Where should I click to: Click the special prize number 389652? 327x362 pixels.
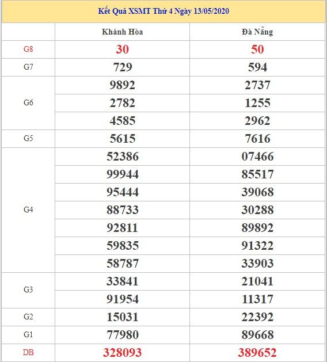(x=257, y=353)
